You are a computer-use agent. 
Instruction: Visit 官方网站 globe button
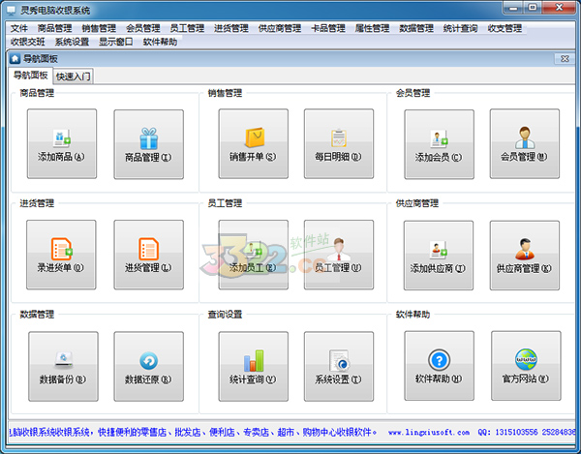[526, 366]
